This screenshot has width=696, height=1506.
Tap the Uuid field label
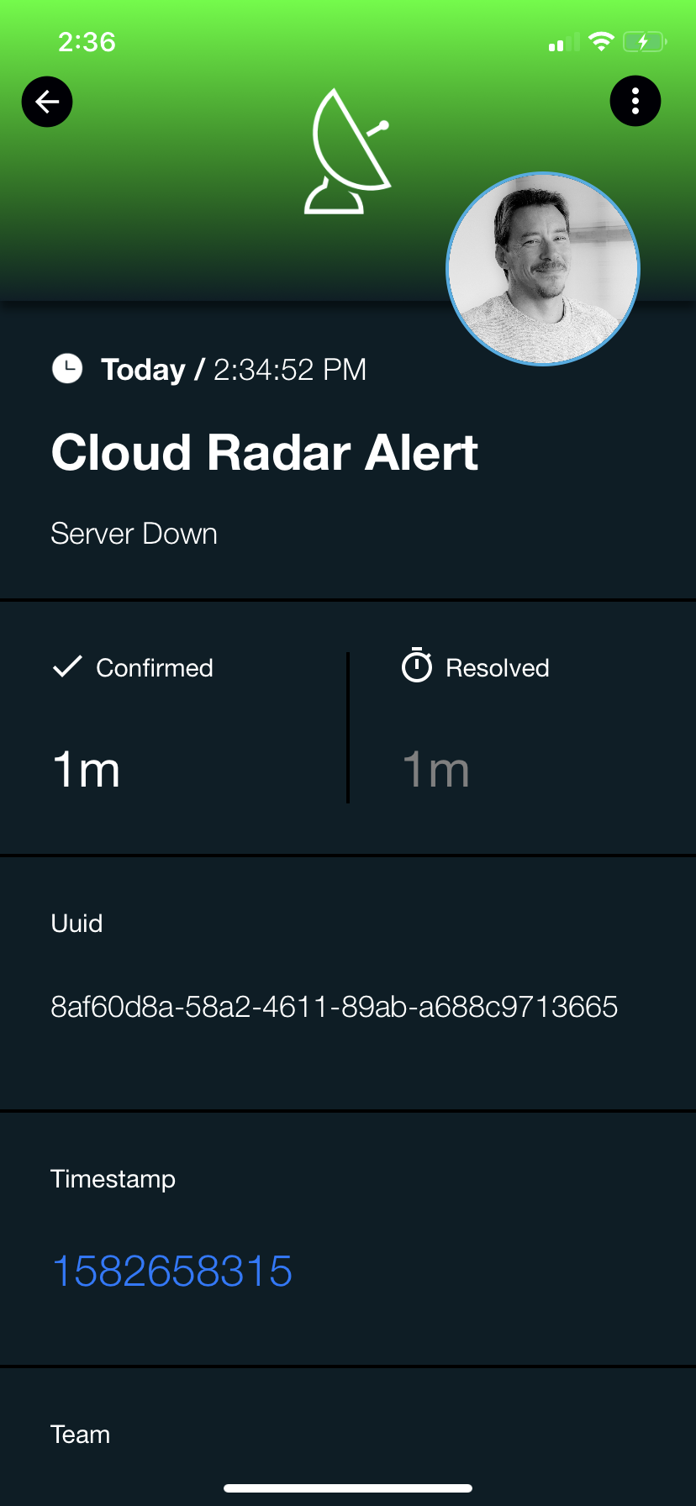76,923
